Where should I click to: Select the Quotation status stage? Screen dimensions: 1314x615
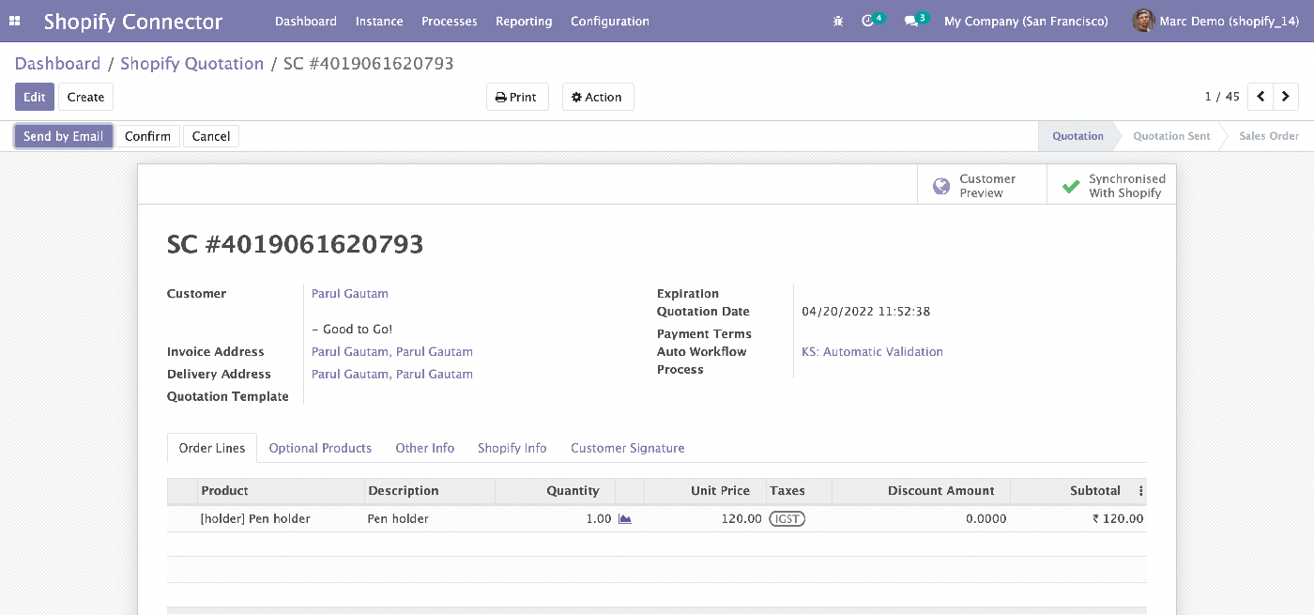pos(1077,136)
